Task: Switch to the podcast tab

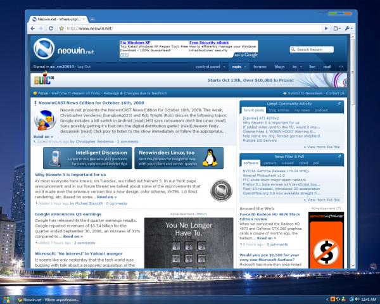Action: click(x=321, y=110)
